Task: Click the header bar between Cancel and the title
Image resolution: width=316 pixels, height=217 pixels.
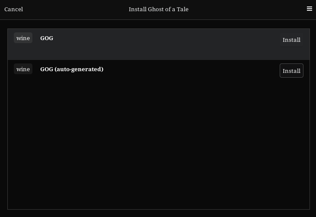Action: (76, 9)
